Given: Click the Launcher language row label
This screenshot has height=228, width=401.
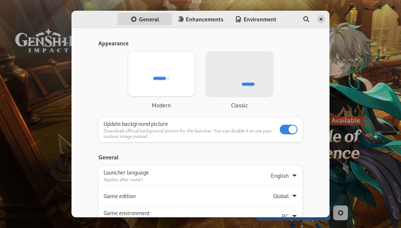Looking at the screenshot, I should pos(126,173).
